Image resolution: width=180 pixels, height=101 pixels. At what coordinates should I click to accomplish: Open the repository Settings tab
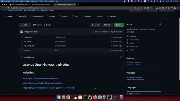(112, 16)
